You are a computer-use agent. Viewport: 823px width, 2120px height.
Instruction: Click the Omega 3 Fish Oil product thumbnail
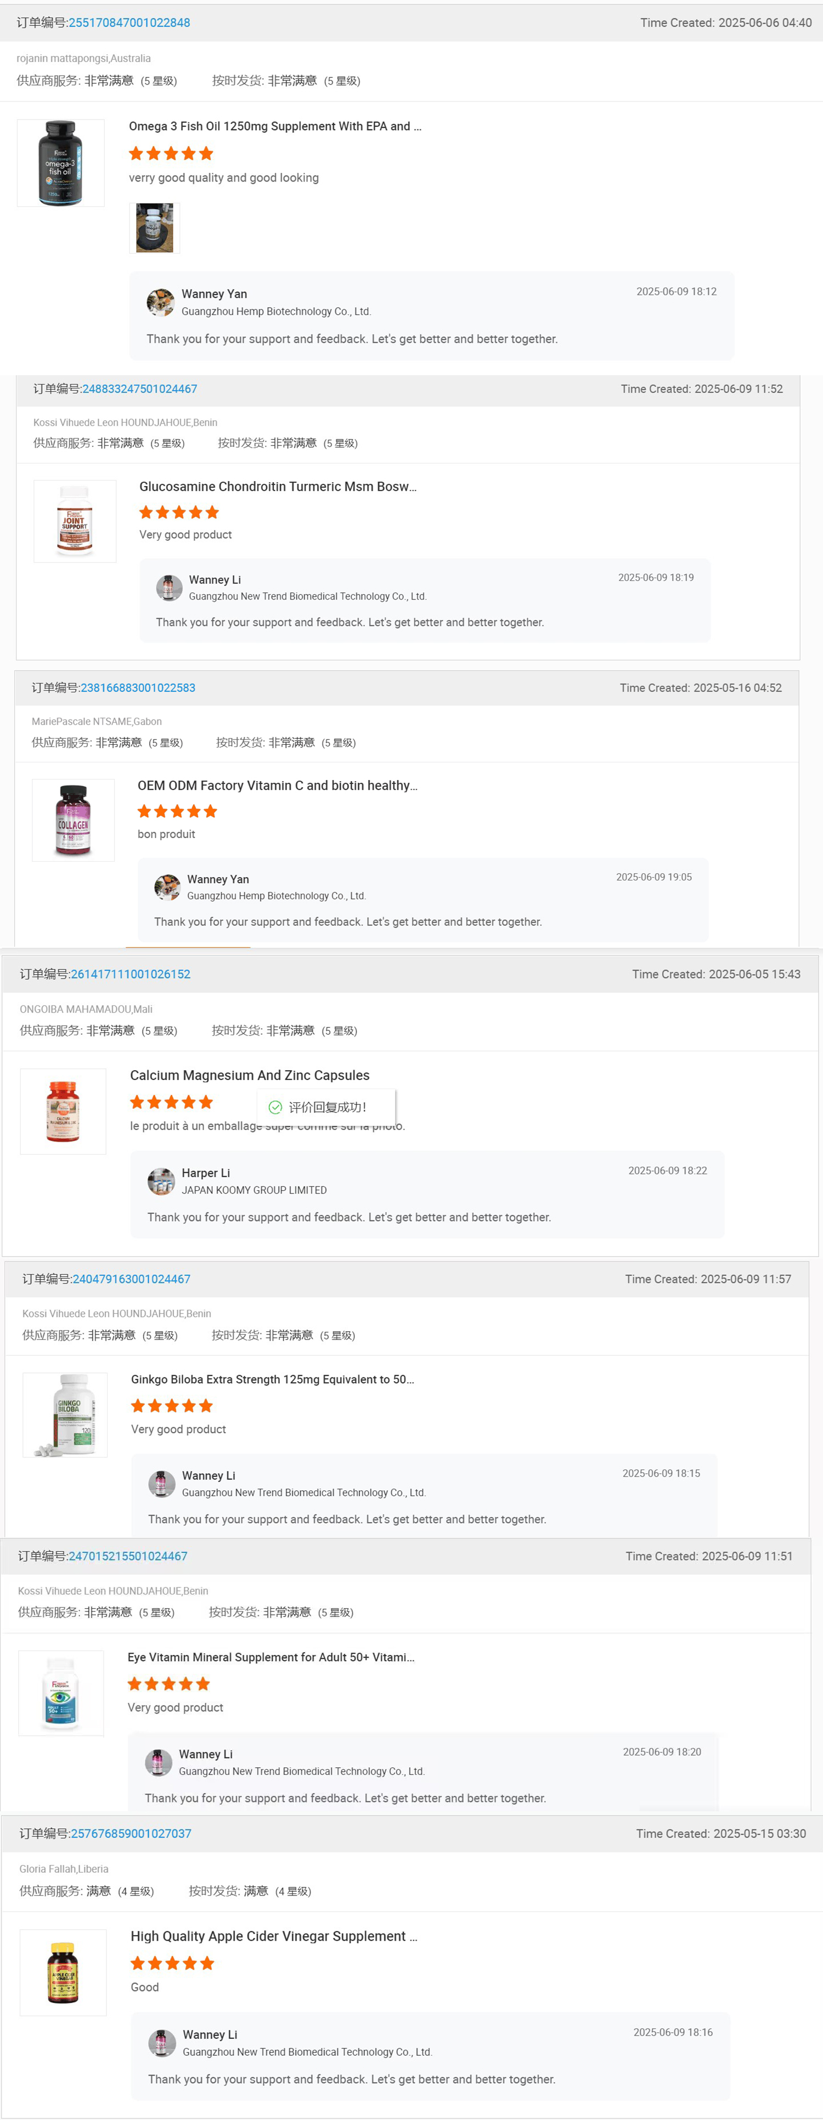61,163
